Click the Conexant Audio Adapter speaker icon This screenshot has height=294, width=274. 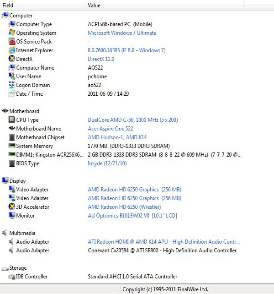11,250
